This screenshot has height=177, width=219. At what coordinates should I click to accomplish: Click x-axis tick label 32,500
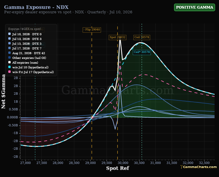click(204, 163)
